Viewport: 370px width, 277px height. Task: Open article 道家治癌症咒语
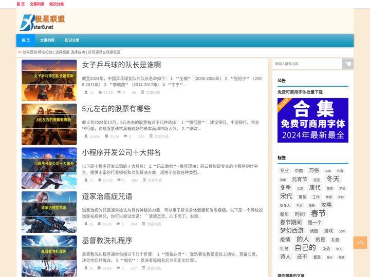tap(107, 196)
